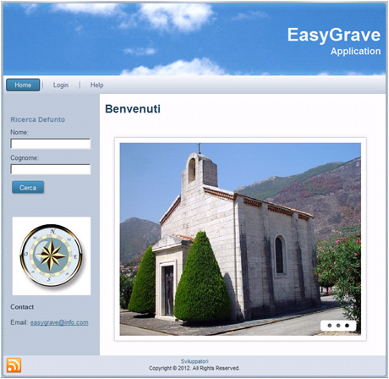The width and height of the screenshot is (389, 379).
Task: Open the Login menu item
Action: click(61, 85)
